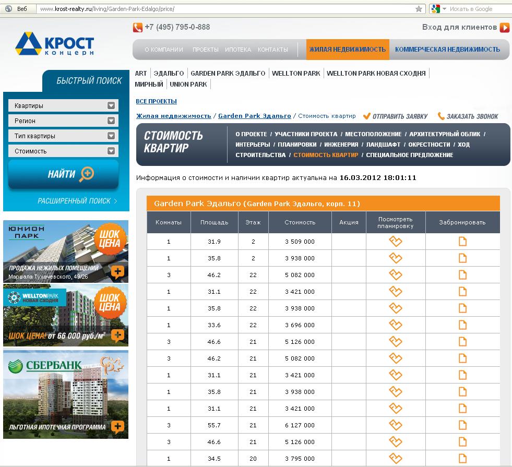Image resolution: width=512 pixels, height=467 pixels.
Task: Switch to the Wellton Park Новая Сходня project
Action: (376, 74)
